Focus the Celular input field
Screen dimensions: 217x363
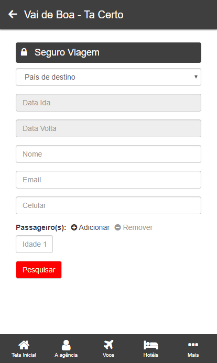point(108,205)
